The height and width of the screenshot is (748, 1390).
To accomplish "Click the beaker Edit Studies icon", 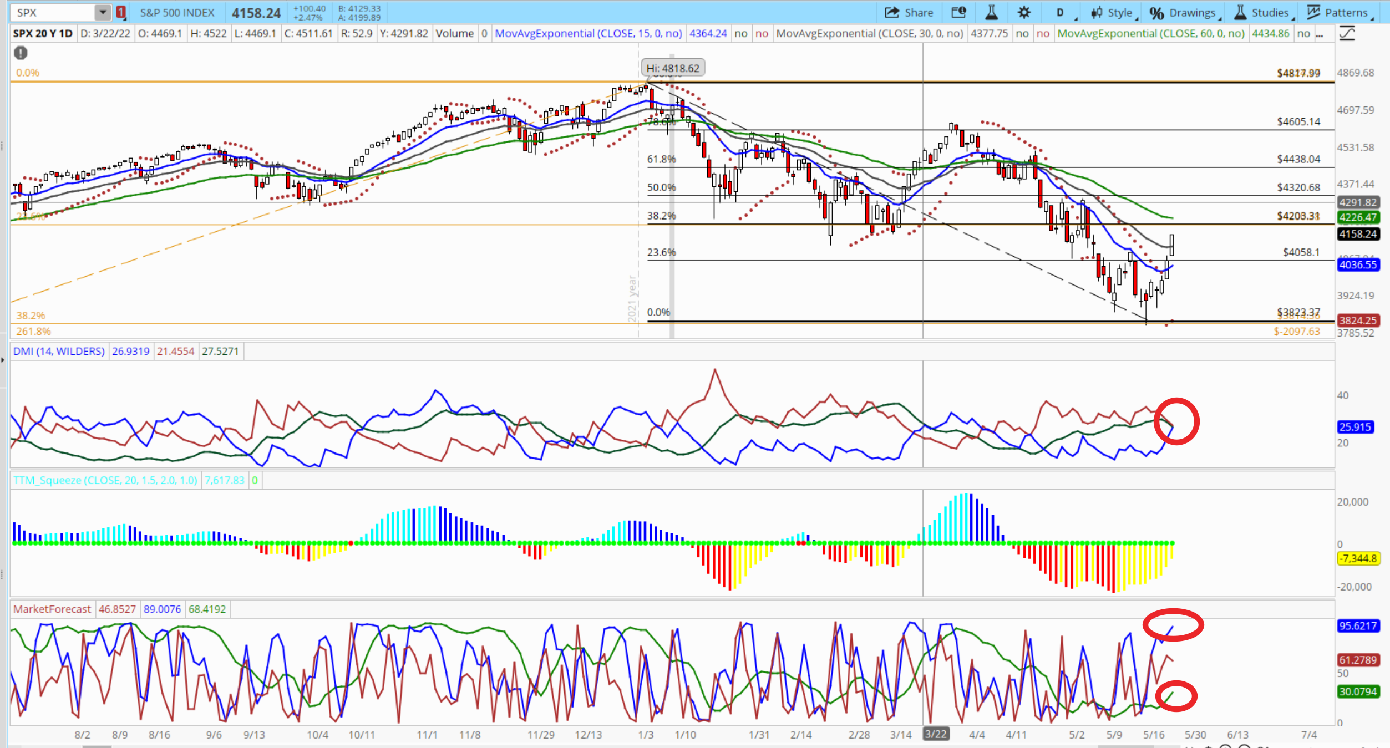I will (991, 12).
